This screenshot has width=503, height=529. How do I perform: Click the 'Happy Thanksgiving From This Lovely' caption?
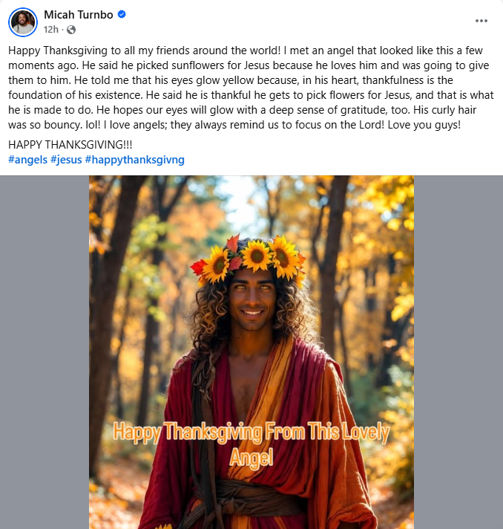(251, 432)
